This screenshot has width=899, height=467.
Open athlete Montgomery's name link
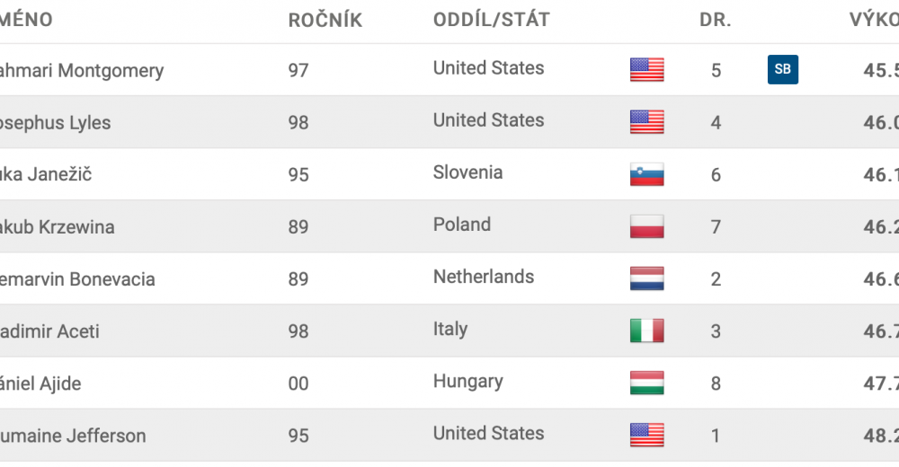pyautogui.click(x=82, y=70)
